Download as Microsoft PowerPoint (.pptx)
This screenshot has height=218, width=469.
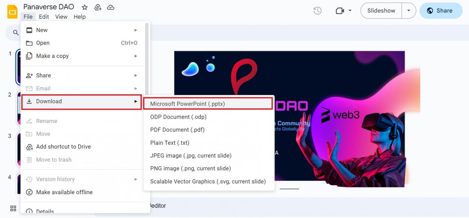click(209, 104)
